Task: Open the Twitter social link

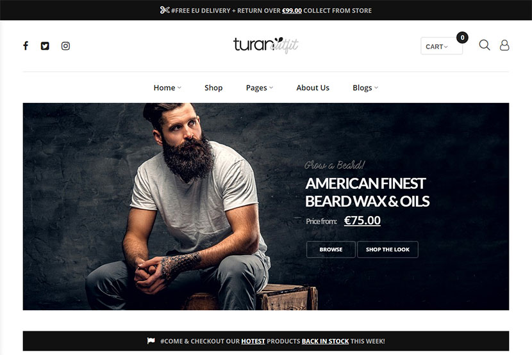Action: 45,45
